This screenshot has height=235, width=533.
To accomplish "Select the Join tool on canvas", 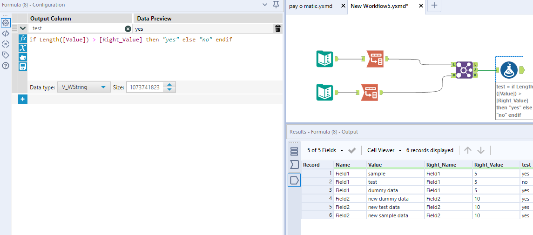I will (x=464, y=70).
